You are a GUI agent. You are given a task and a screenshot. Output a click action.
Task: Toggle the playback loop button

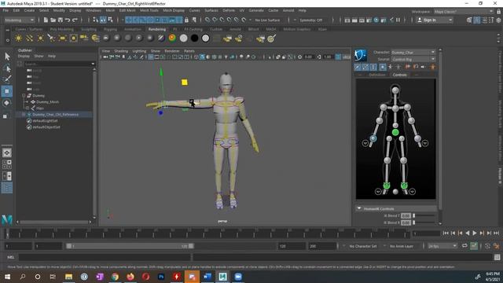(464, 246)
